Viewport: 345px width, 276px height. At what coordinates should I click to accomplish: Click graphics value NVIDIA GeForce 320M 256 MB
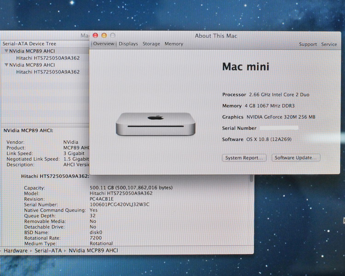pyautogui.click(x=281, y=117)
